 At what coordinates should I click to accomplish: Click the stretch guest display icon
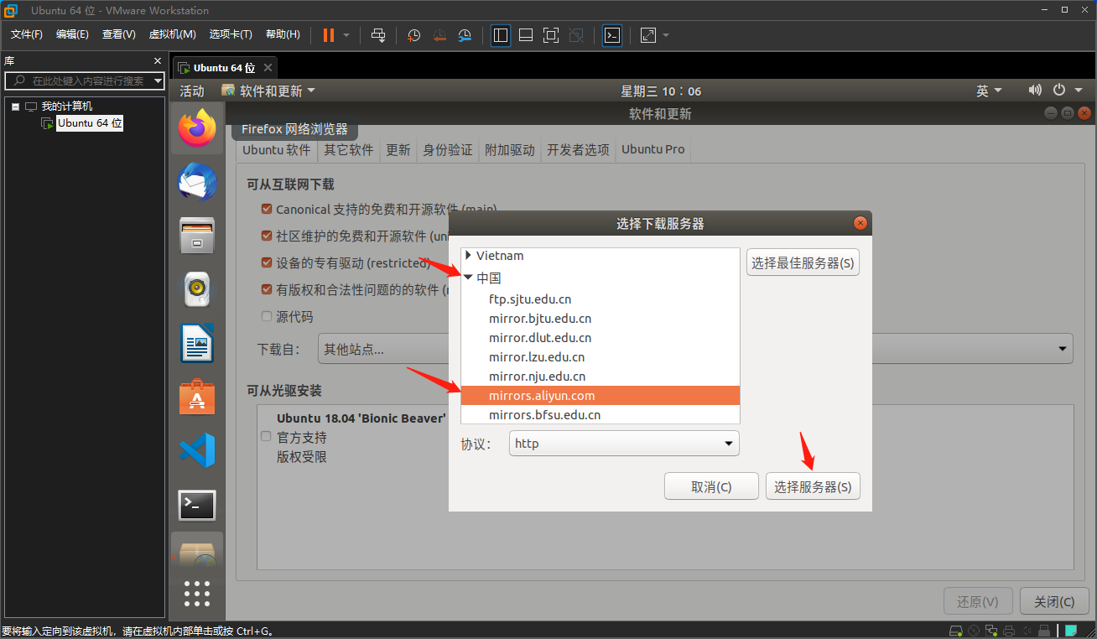648,35
